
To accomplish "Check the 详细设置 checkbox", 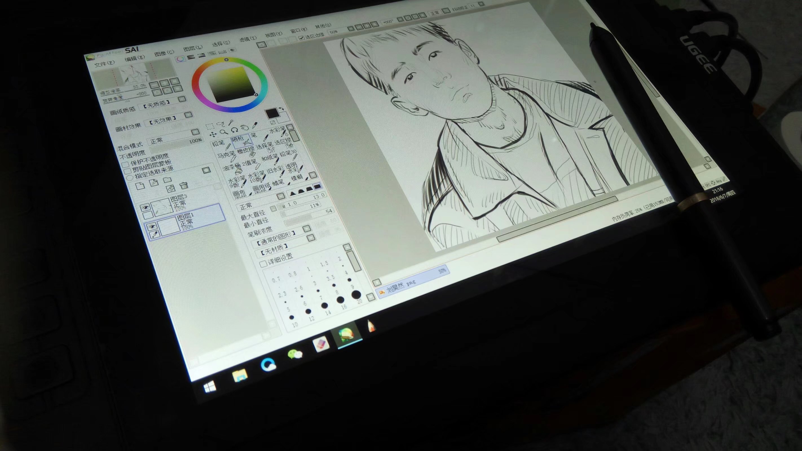I will (x=263, y=264).
